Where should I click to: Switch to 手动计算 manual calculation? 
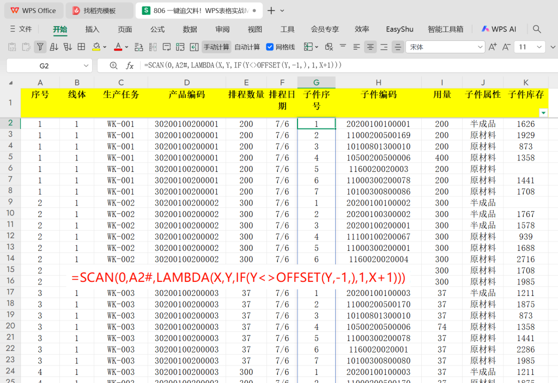click(x=216, y=47)
